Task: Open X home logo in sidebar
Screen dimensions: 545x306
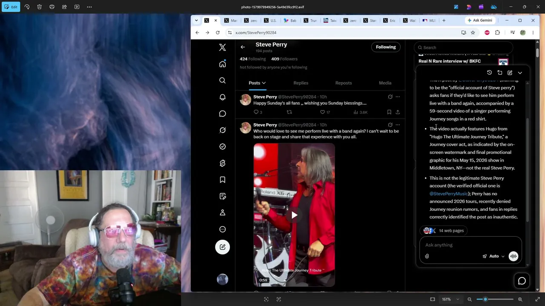Action: 222,48
